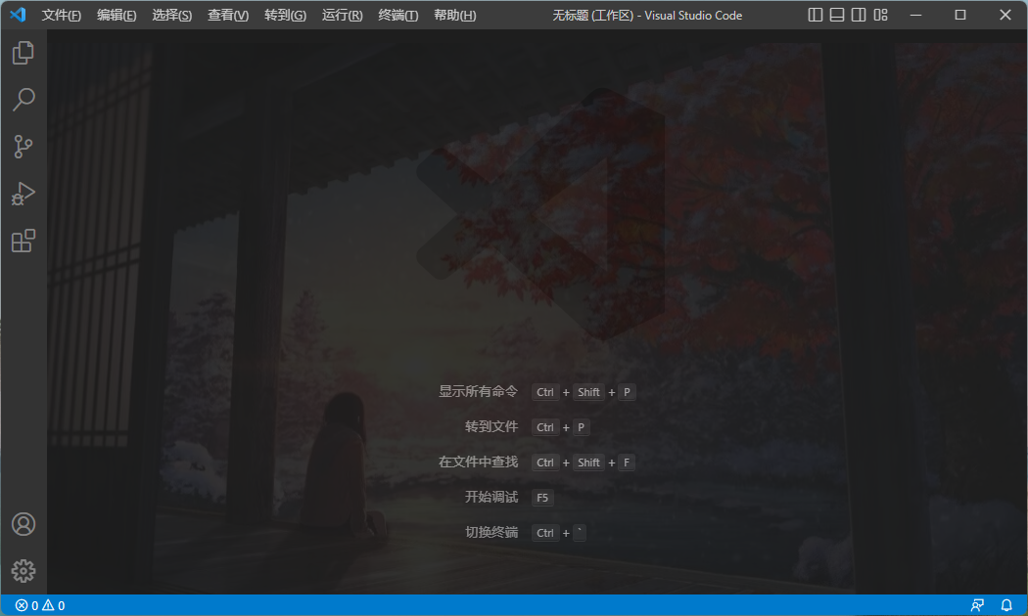Open the 转到(G) menu
This screenshot has height=616, width=1028.
click(285, 15)
